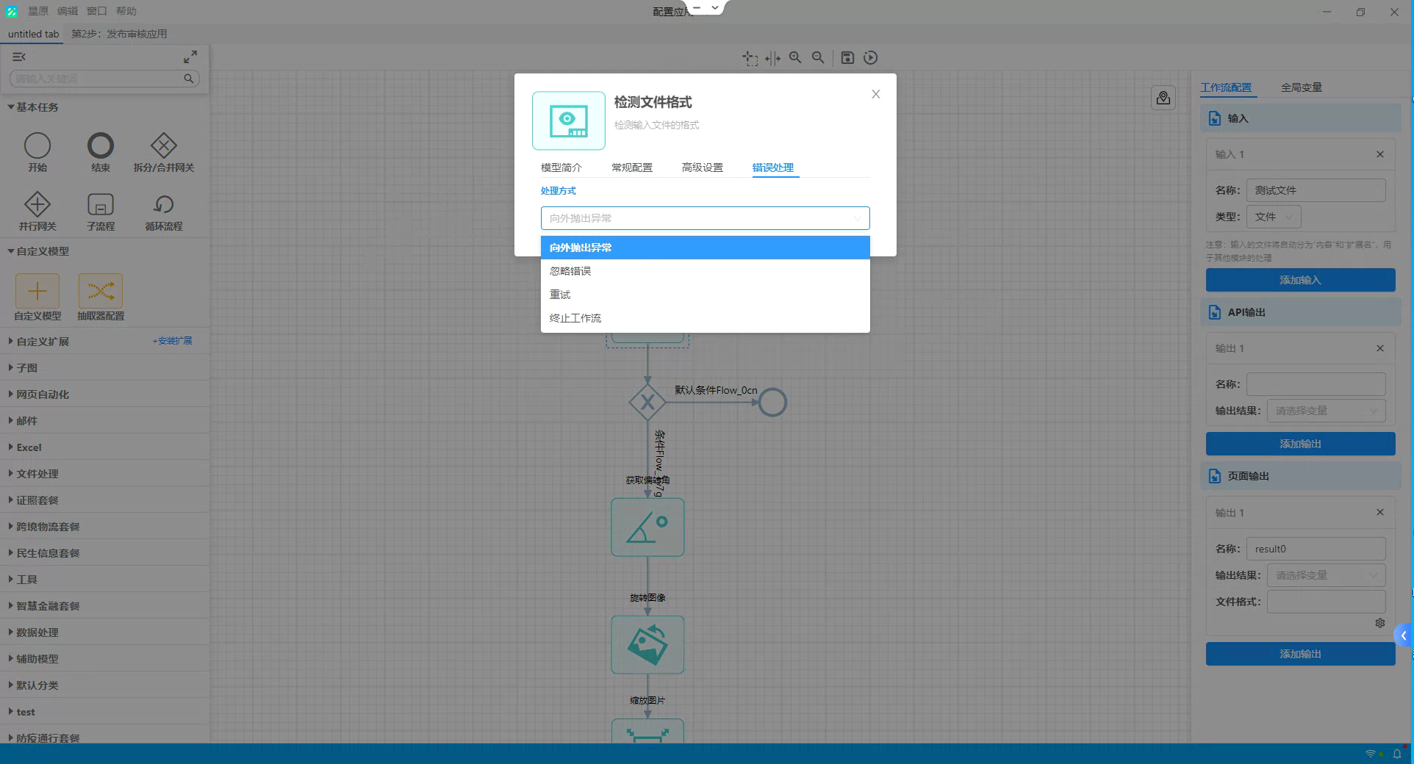Select the untitled tab
The width and height of the screenshot is (1414, 764).
click(33, 34)
